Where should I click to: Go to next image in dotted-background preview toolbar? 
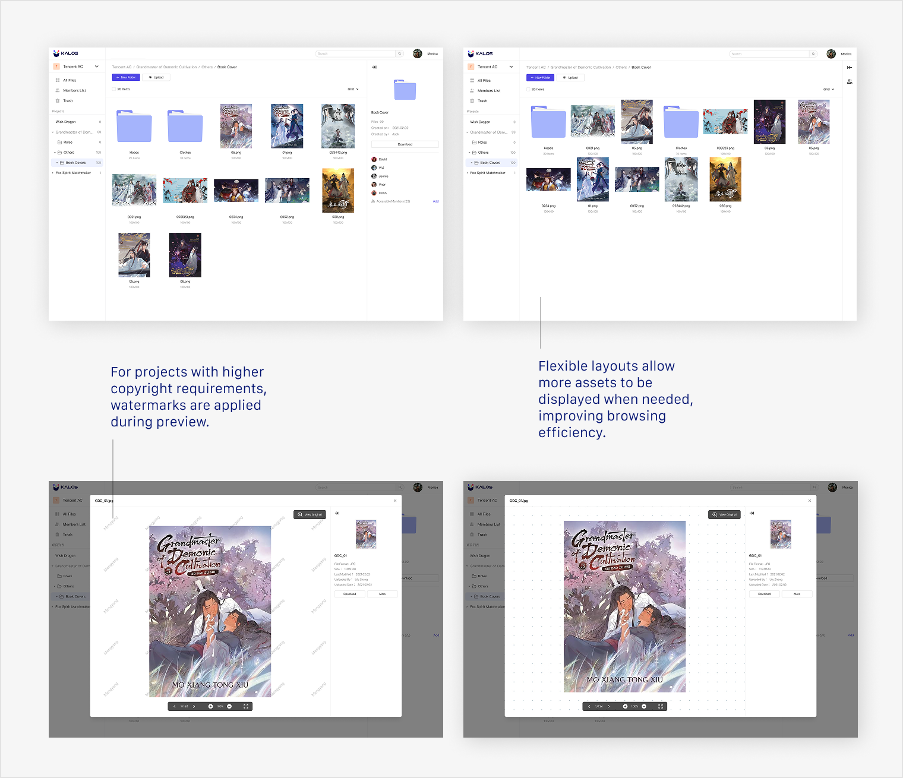tap(608, 706)
